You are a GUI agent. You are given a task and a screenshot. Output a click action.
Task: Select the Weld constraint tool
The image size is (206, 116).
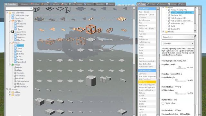[147, 56]
